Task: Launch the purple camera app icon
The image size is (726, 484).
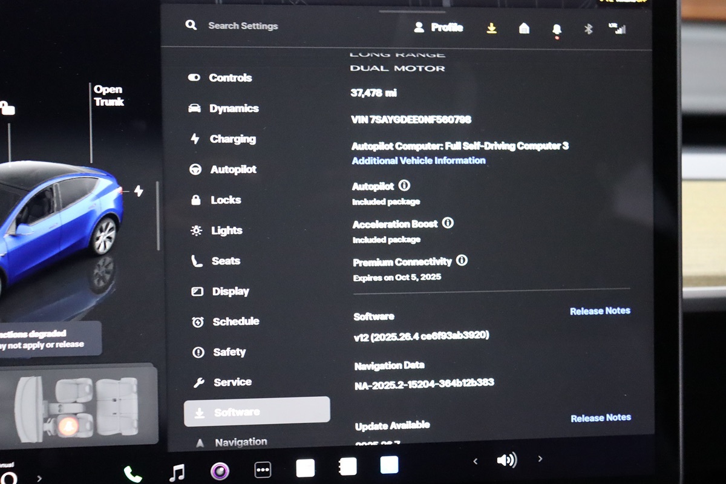Action: click(x=220, y=471)
